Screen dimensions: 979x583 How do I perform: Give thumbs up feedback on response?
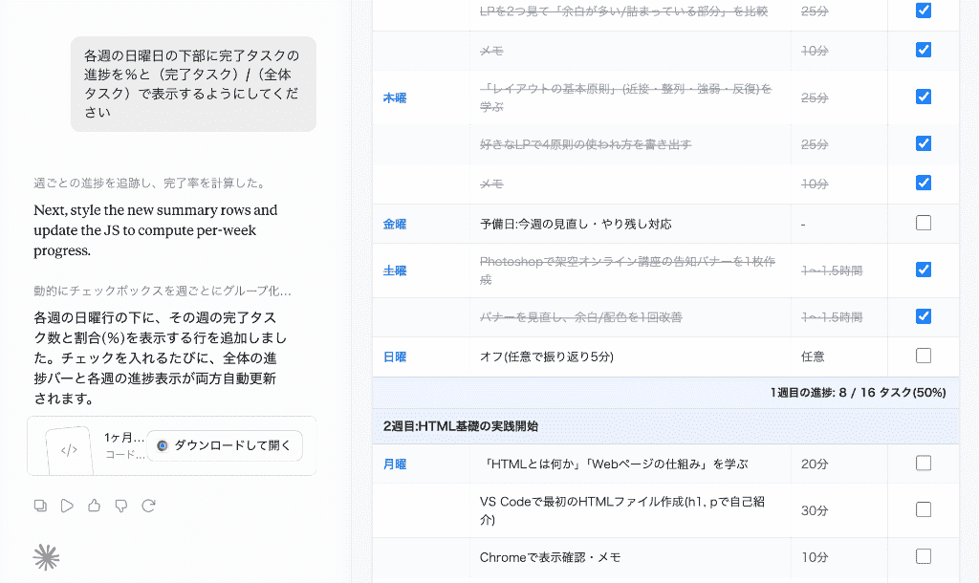(95, 506)
